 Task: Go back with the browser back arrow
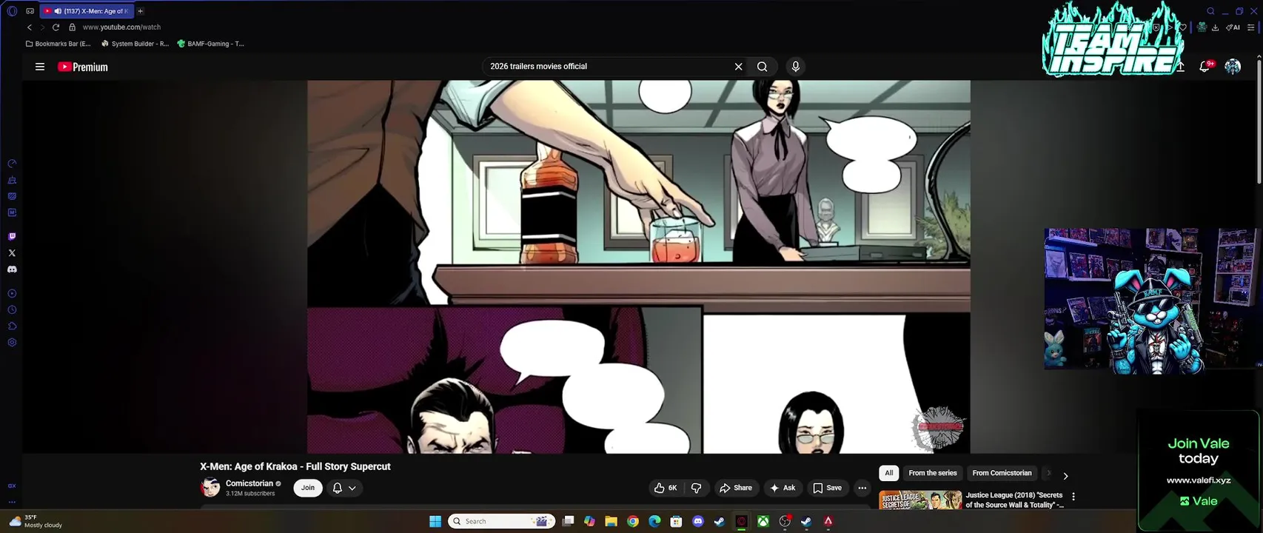(30, 27)
